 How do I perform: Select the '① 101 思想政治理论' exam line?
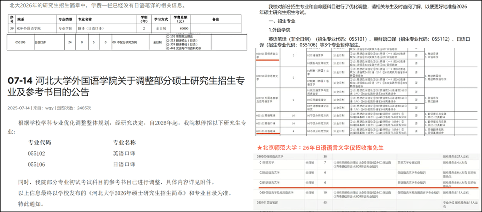[x=180, y=36]
